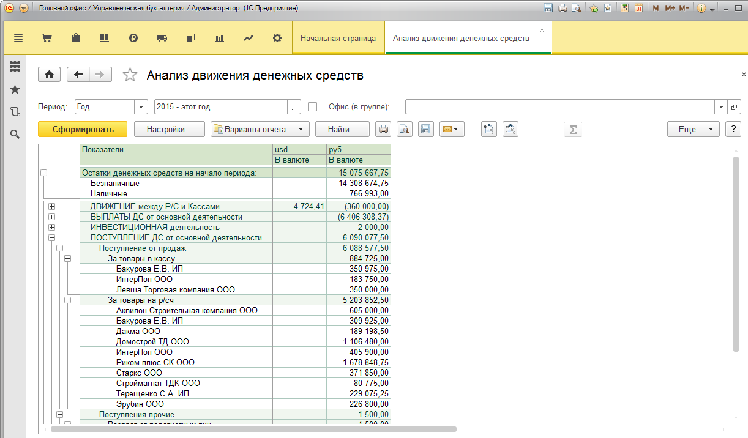
Task: Open search magnifier in left sidebar
Action: (x=15, y=134)
